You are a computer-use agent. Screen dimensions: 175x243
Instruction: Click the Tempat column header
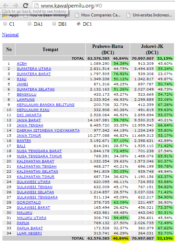tap(50, 49)
